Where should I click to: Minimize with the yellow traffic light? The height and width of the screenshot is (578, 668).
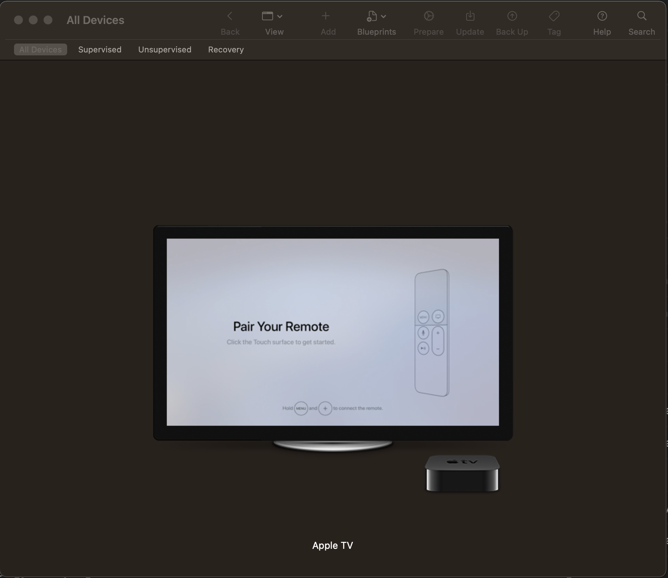pyautogui.click(x=33, y=20)
